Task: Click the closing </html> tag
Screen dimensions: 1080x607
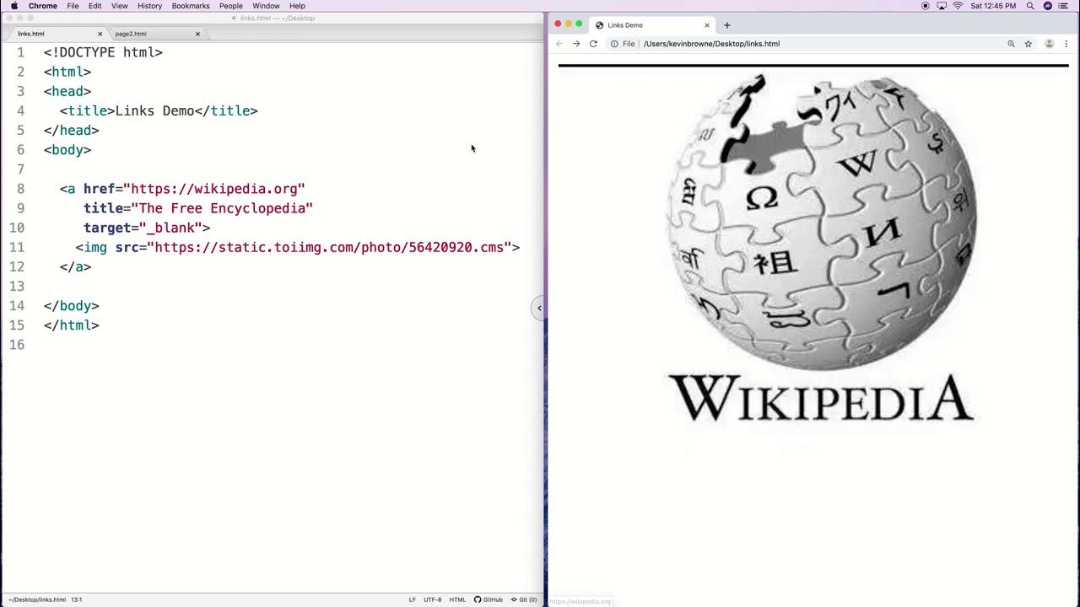Action: [x=72, y=325]
